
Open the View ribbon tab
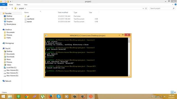click(26, 5)
